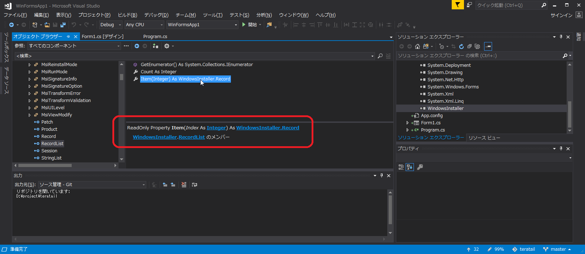Open the Any CPU platform dropdown
This screenshot has width=585, height=254.
144,25
